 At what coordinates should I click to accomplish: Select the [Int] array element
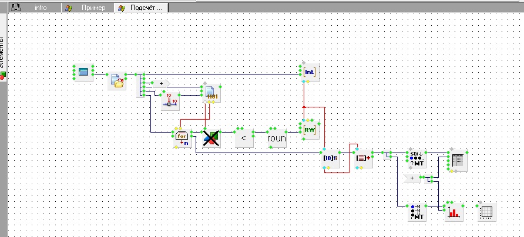310,72
